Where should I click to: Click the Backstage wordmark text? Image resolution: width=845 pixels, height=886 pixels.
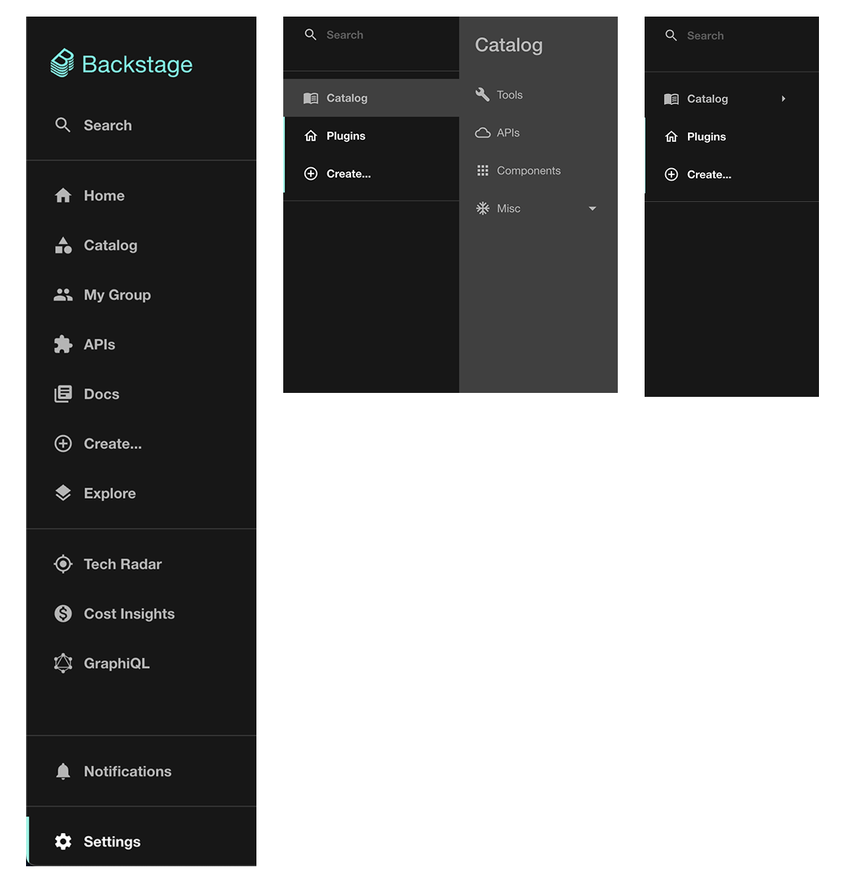pos(136,65)
